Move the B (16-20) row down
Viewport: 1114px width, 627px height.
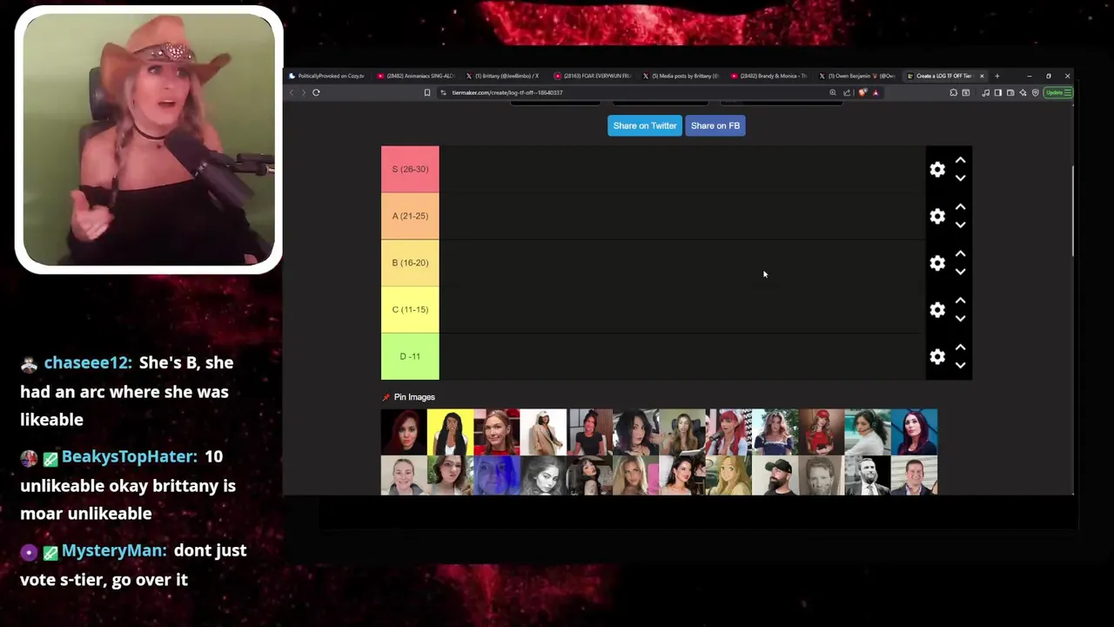pyautogui.click(x=960, y=272)
